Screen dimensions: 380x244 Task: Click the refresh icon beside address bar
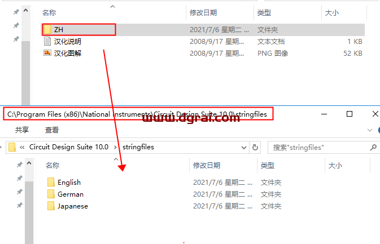pos(255,147)
